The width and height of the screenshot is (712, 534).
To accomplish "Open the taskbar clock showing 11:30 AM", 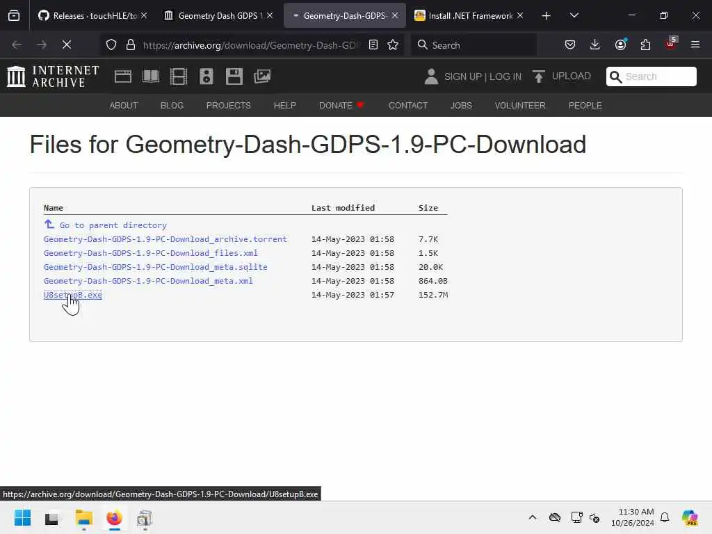I will pos(632,517).
